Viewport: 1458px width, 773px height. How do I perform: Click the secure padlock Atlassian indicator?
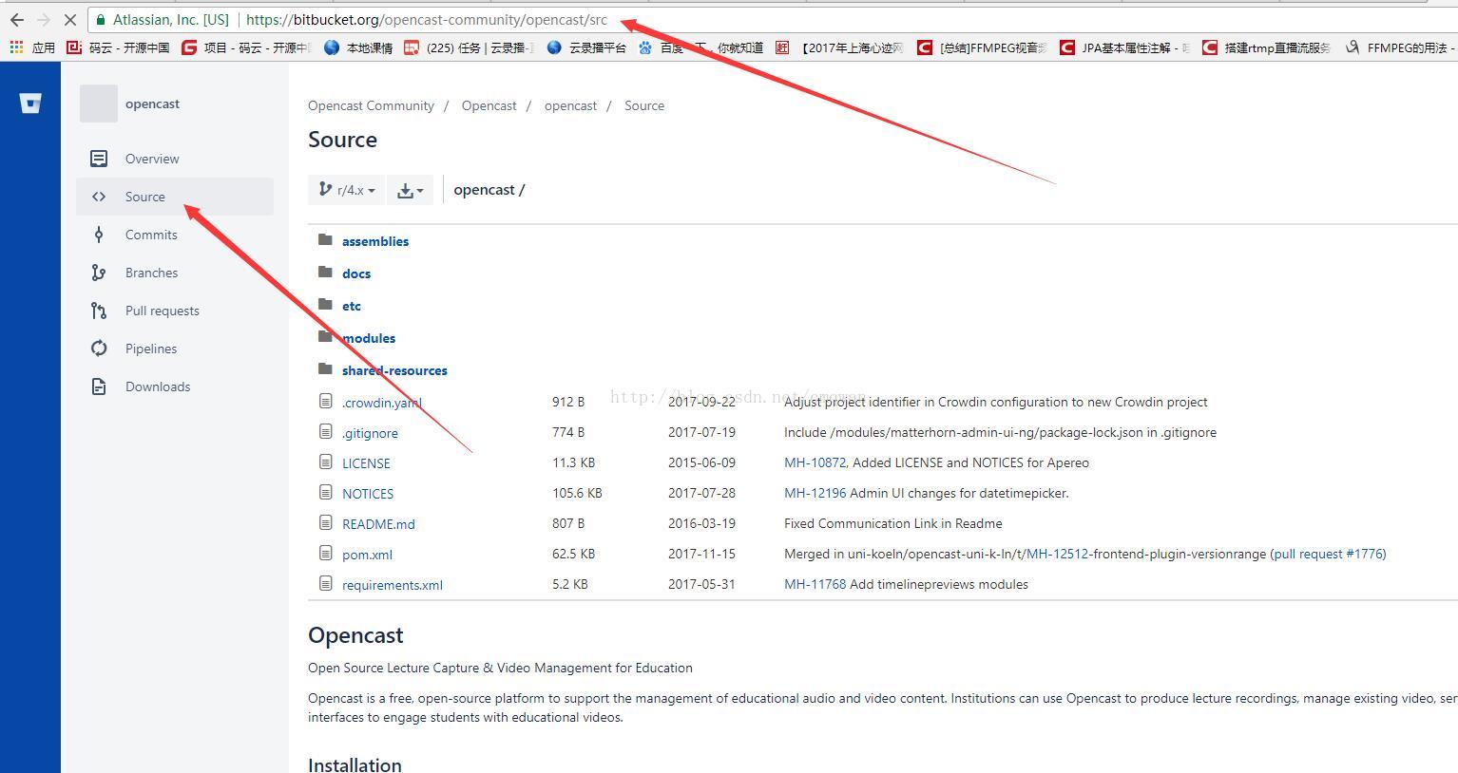click(163, 19)
